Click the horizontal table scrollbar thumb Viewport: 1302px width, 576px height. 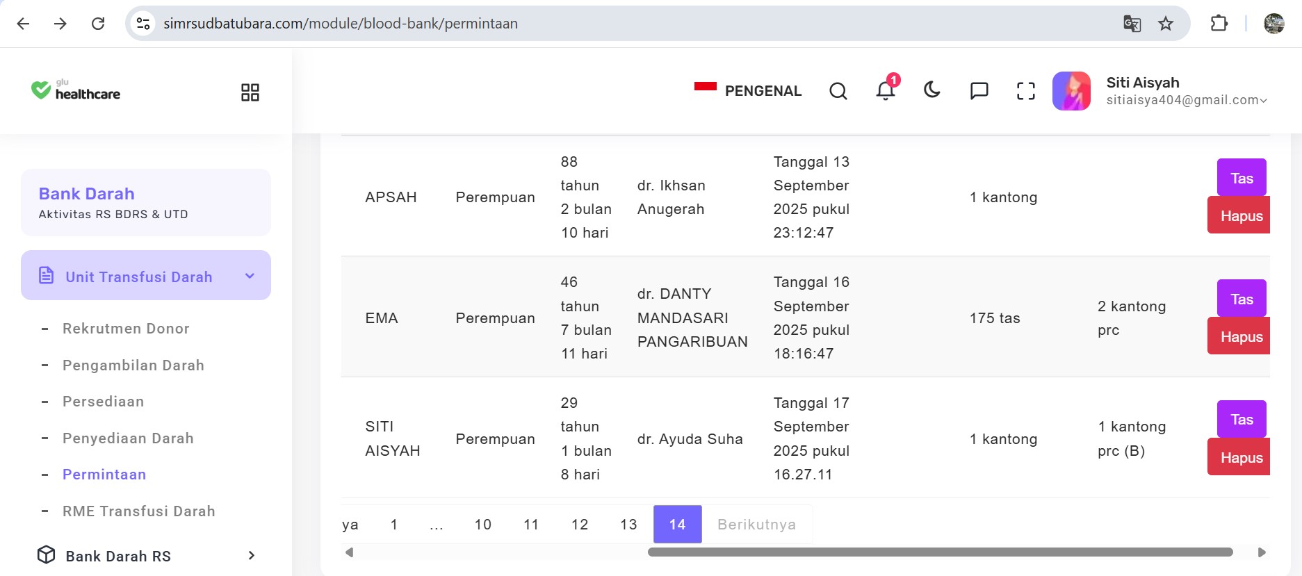(x=941, y=552)
